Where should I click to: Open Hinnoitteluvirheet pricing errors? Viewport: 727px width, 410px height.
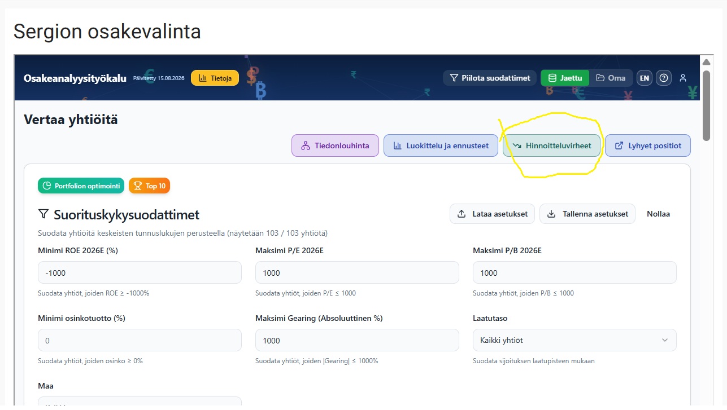point(551,146)
